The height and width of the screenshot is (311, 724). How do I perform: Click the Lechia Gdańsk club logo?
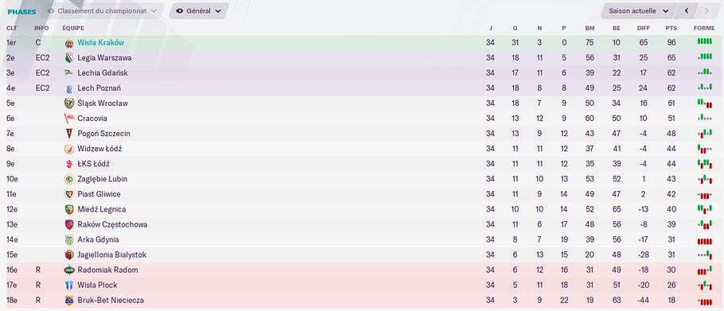(x=68, y=73)
